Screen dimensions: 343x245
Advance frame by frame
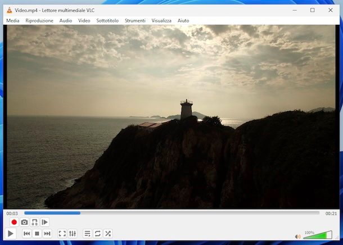point(45,223)
